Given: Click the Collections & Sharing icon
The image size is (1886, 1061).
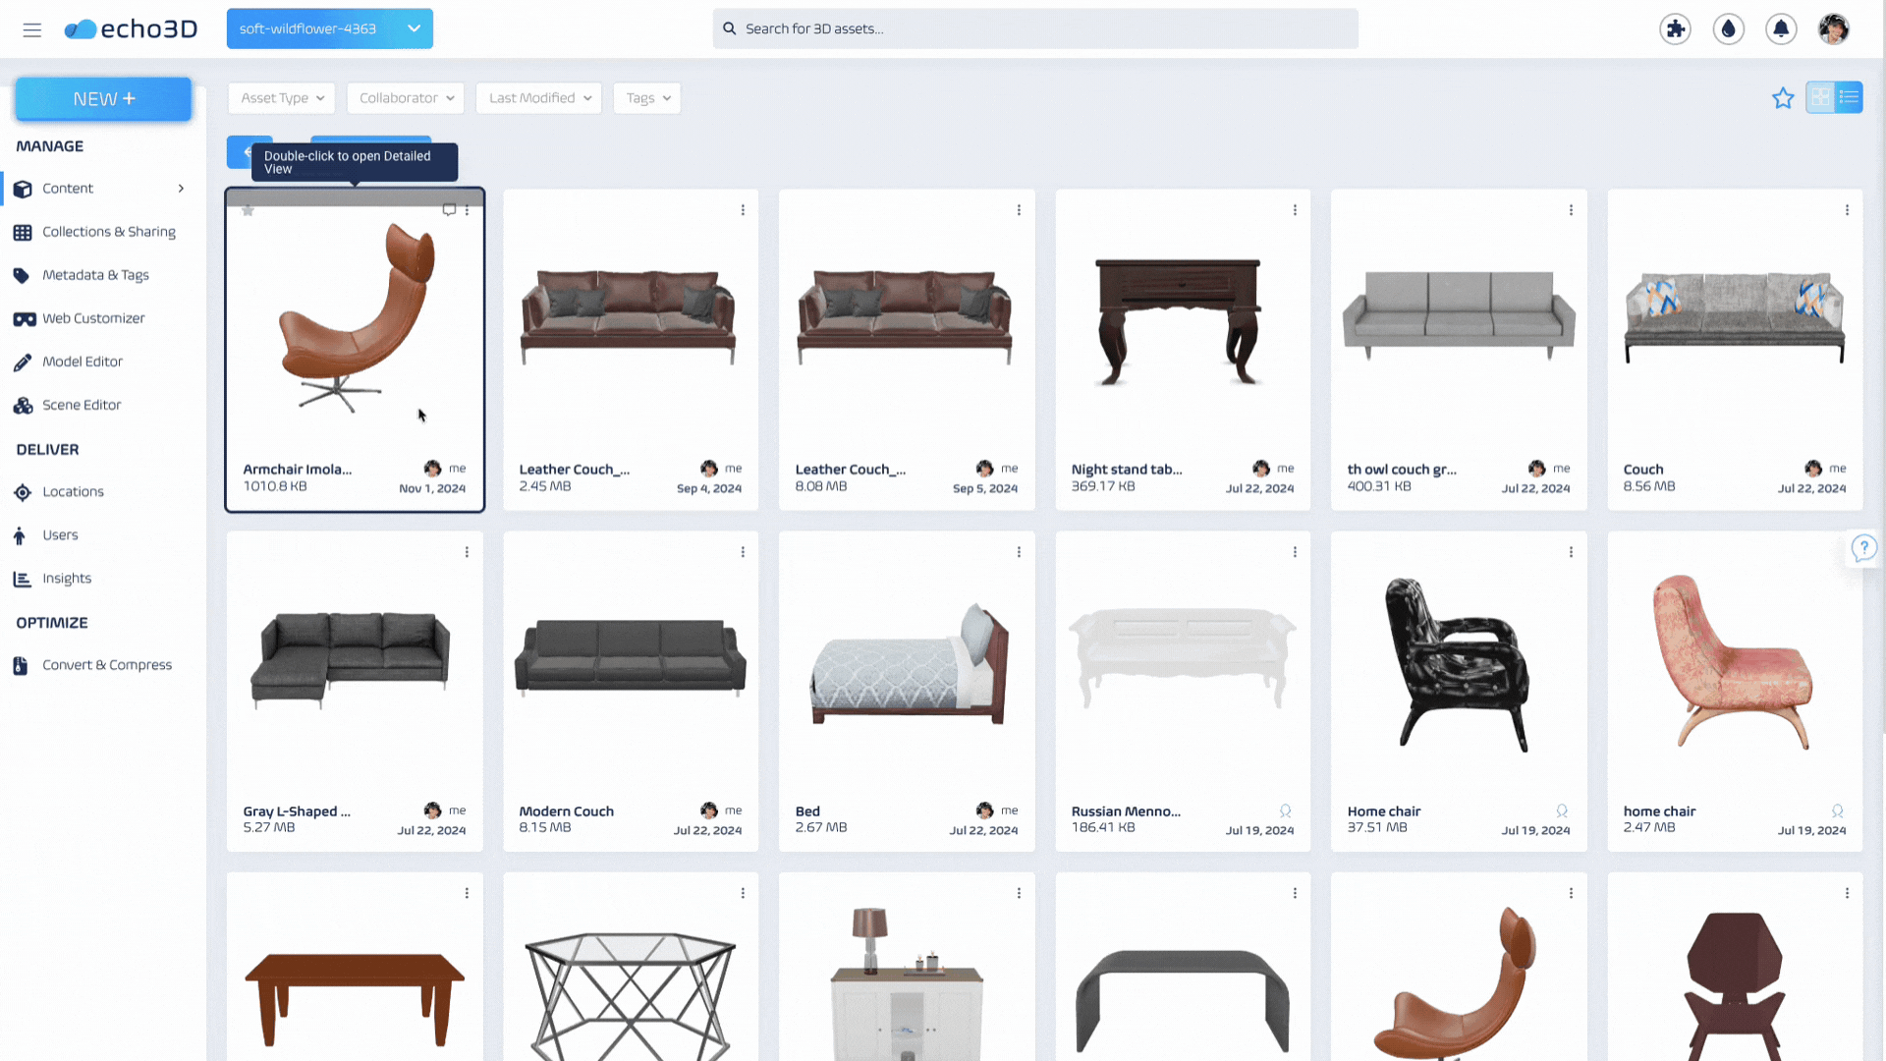Looking at the screenshot, I should click(22, 231).
